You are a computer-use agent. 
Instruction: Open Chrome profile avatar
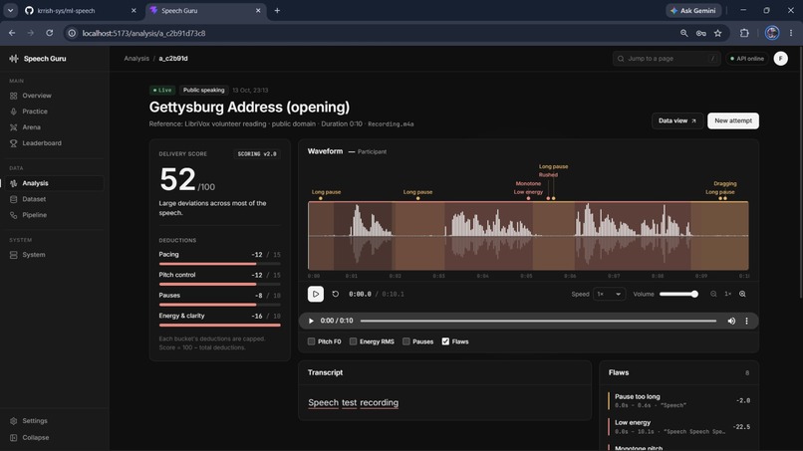[x=772, y=33]
